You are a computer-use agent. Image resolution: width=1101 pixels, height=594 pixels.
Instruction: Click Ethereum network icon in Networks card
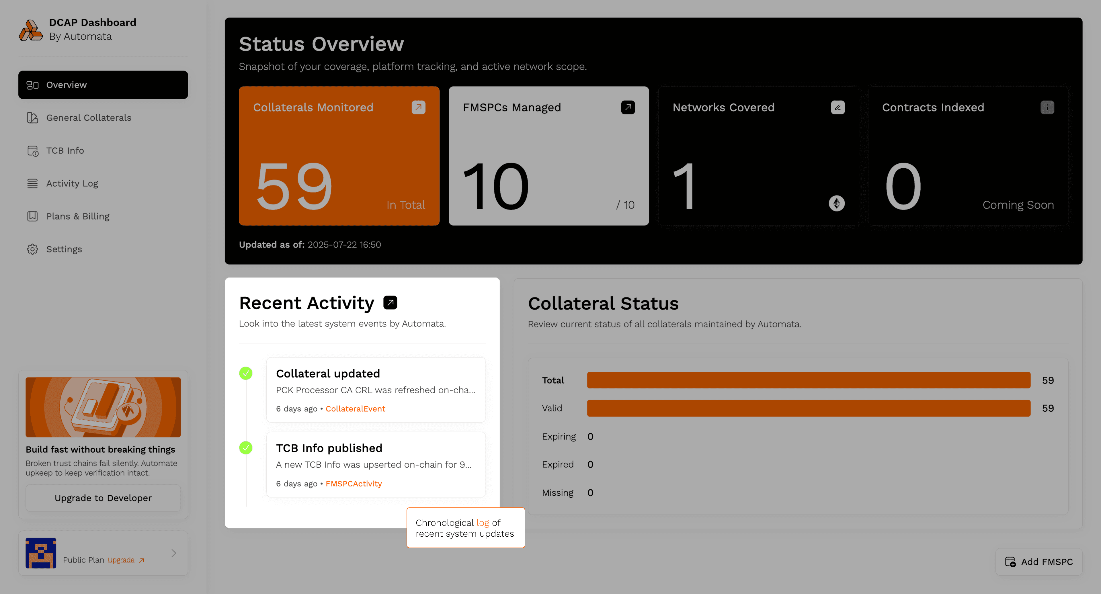coord(836,204)
